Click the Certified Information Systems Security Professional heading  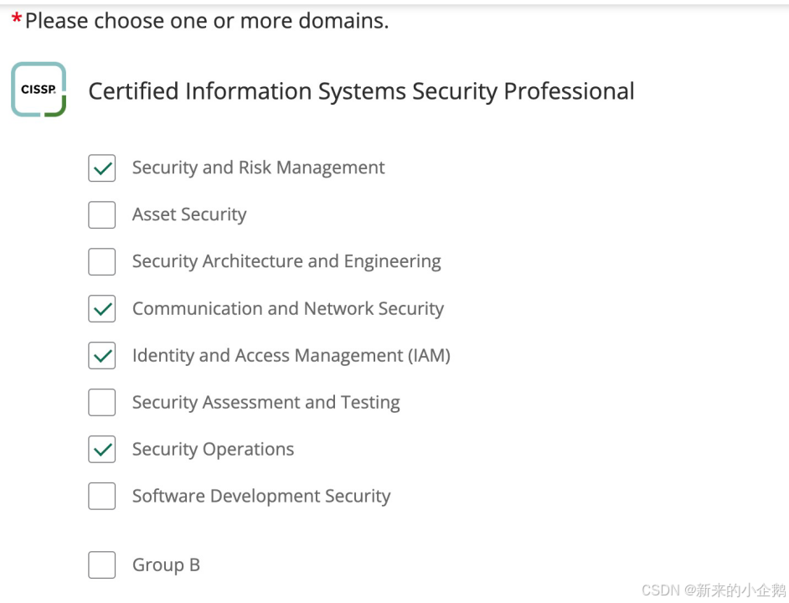361,91
